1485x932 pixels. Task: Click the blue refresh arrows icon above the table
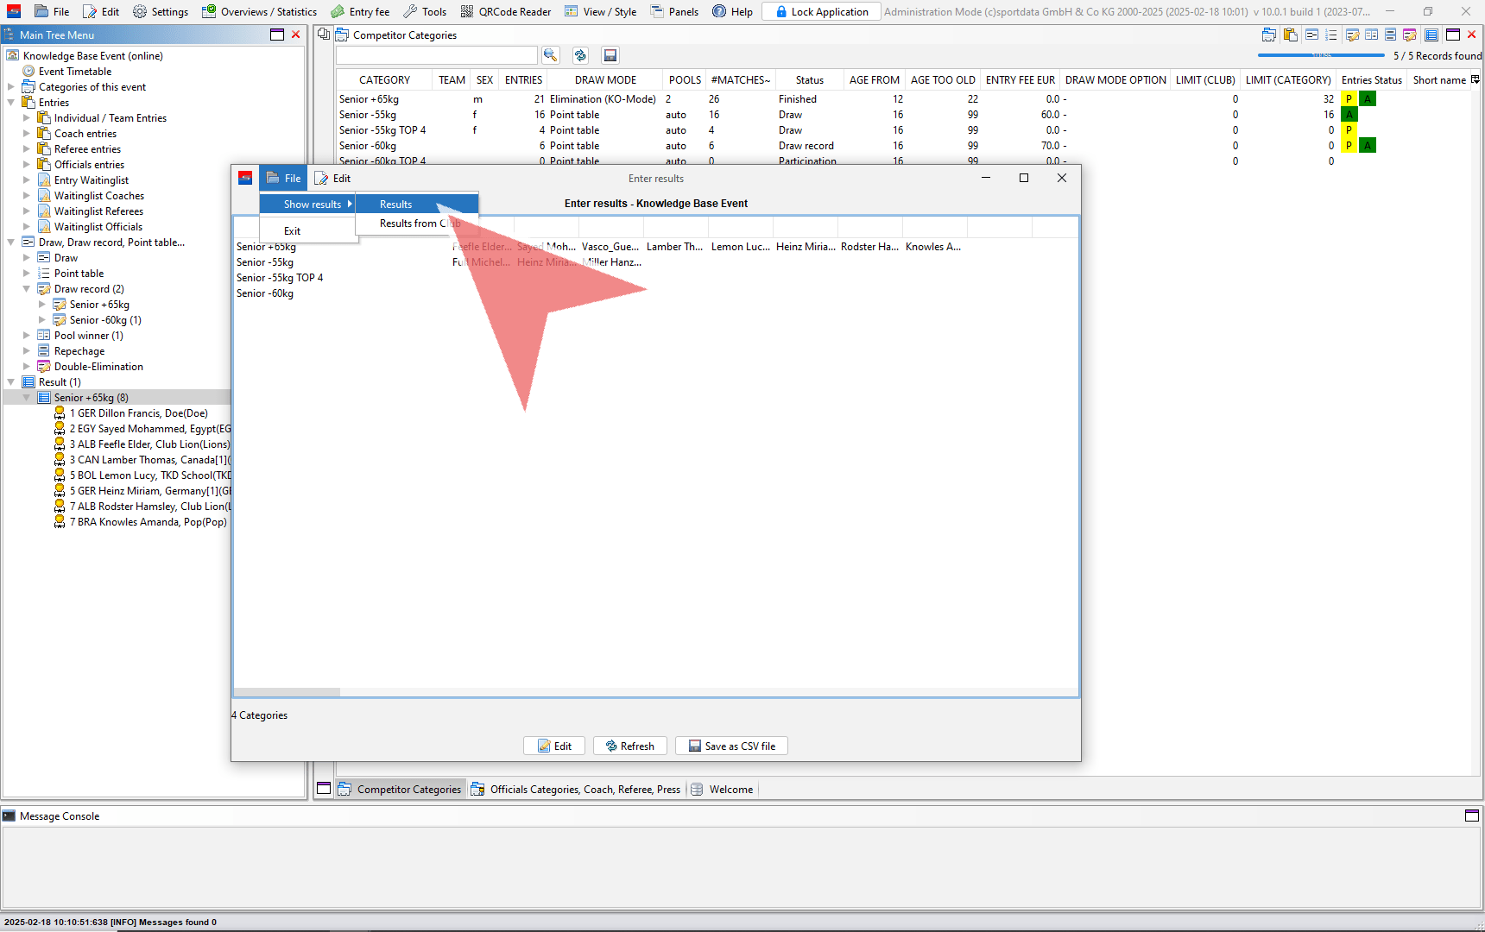[580, 55]
